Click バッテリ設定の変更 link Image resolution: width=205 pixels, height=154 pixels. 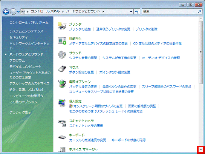click(83, 86)
